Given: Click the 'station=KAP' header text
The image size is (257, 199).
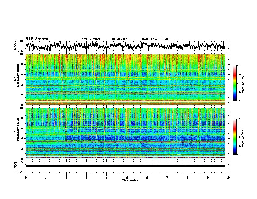Looking at the screenshot, I should [x=120, y=39].
